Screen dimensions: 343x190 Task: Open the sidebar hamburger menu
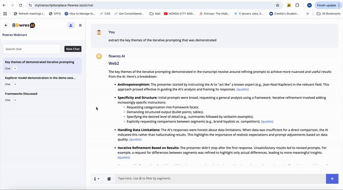(x=80, y=25)
